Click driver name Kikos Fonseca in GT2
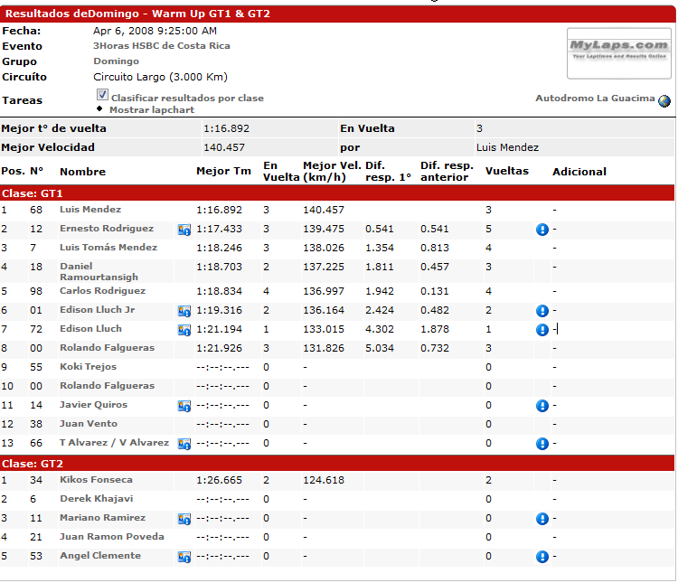The height and width of the screenshot is (583, 678). (x=96, y=480)
